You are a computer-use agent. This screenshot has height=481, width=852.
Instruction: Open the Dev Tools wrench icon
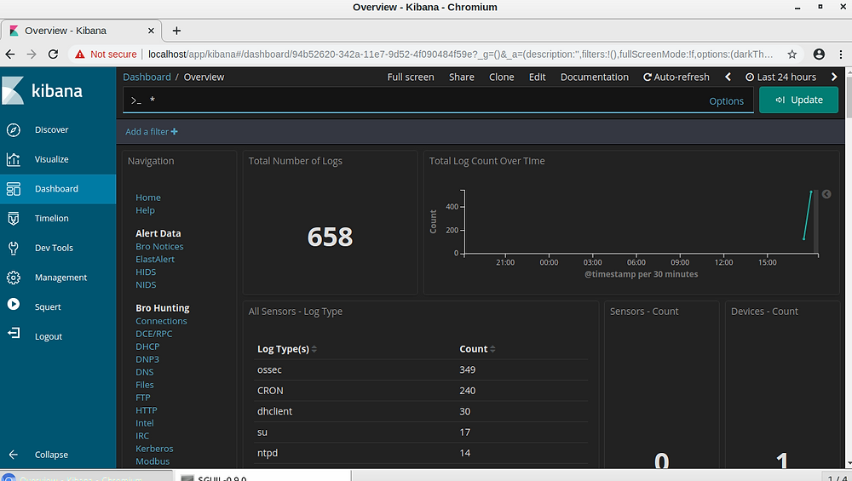pyautogui.click(x=14, y=248)
